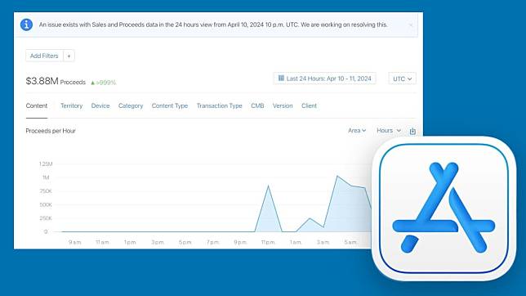The height and width of the screenshot is (296, 526).
Task: Click the calendar icon in date range
Action: [x=281, y=78]
